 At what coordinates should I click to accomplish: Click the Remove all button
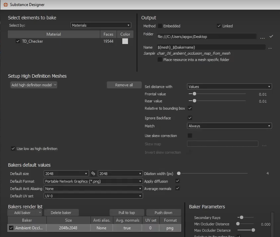click(x=124, y=85)
